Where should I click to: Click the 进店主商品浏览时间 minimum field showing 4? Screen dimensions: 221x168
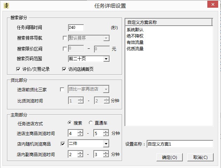pos(73,133)
